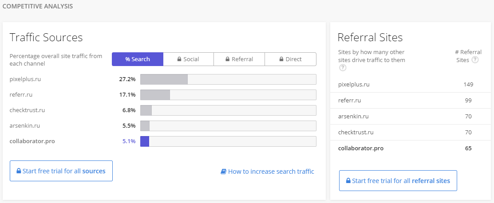
Task: Open the Direct traffic tab
Action: click(x=290, y=59)
